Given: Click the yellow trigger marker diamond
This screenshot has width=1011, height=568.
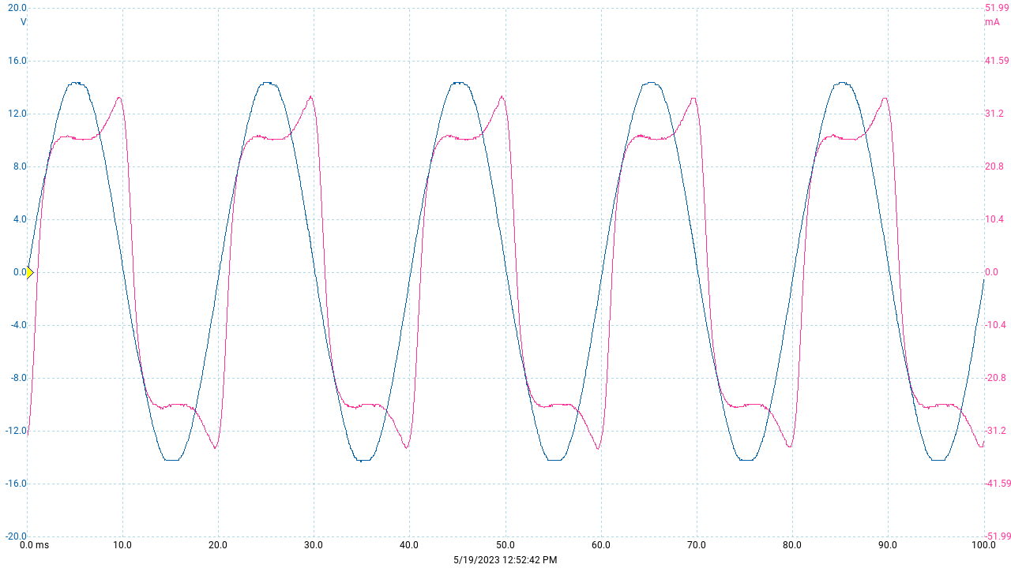Looking at the screenshot, I should (x=30, y=273).
